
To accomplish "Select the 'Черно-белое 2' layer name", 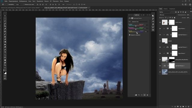I will 182,53.
